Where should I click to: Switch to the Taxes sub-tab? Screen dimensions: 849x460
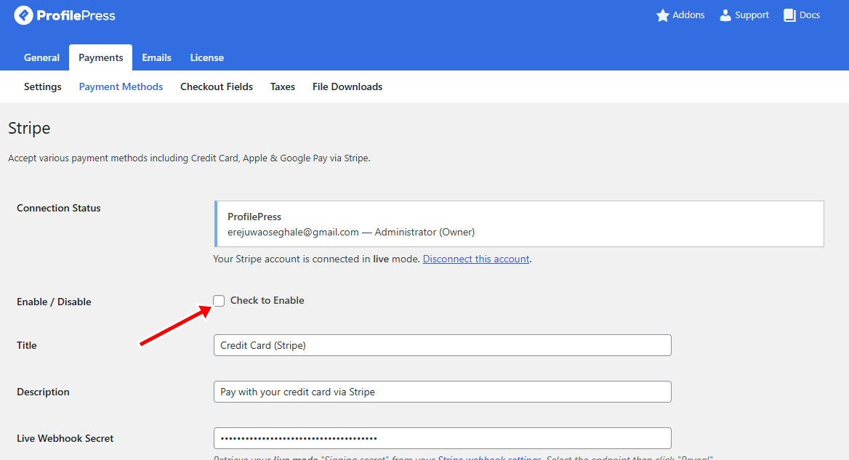283,86
